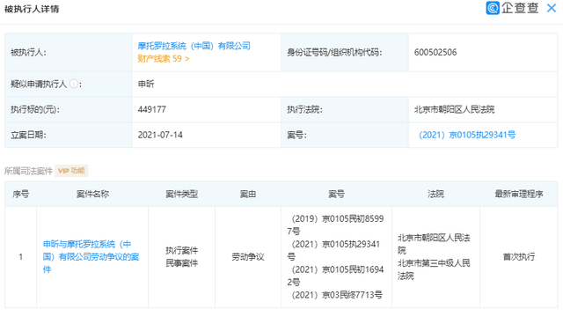Select case number (2021)京03民终7713号
563x324 pixels.
337,295
